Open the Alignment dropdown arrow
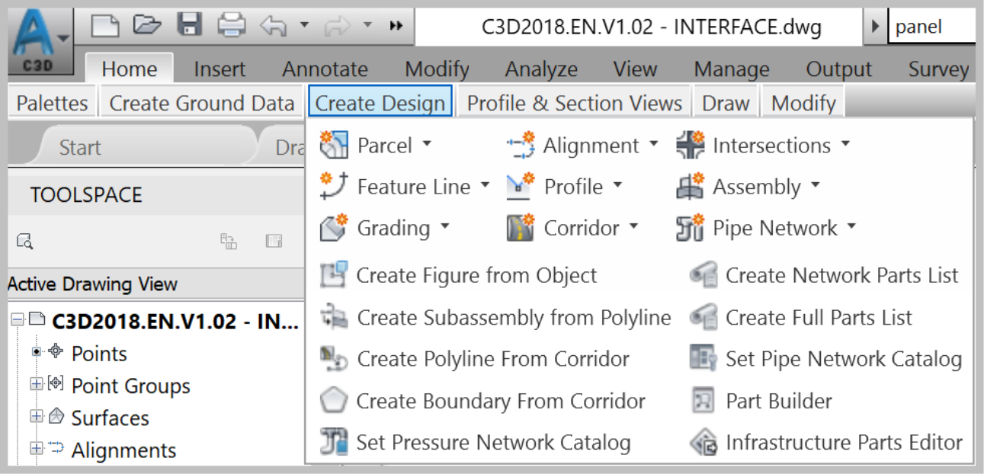Screen dimensions: 984x474 [x=653, y=143]
